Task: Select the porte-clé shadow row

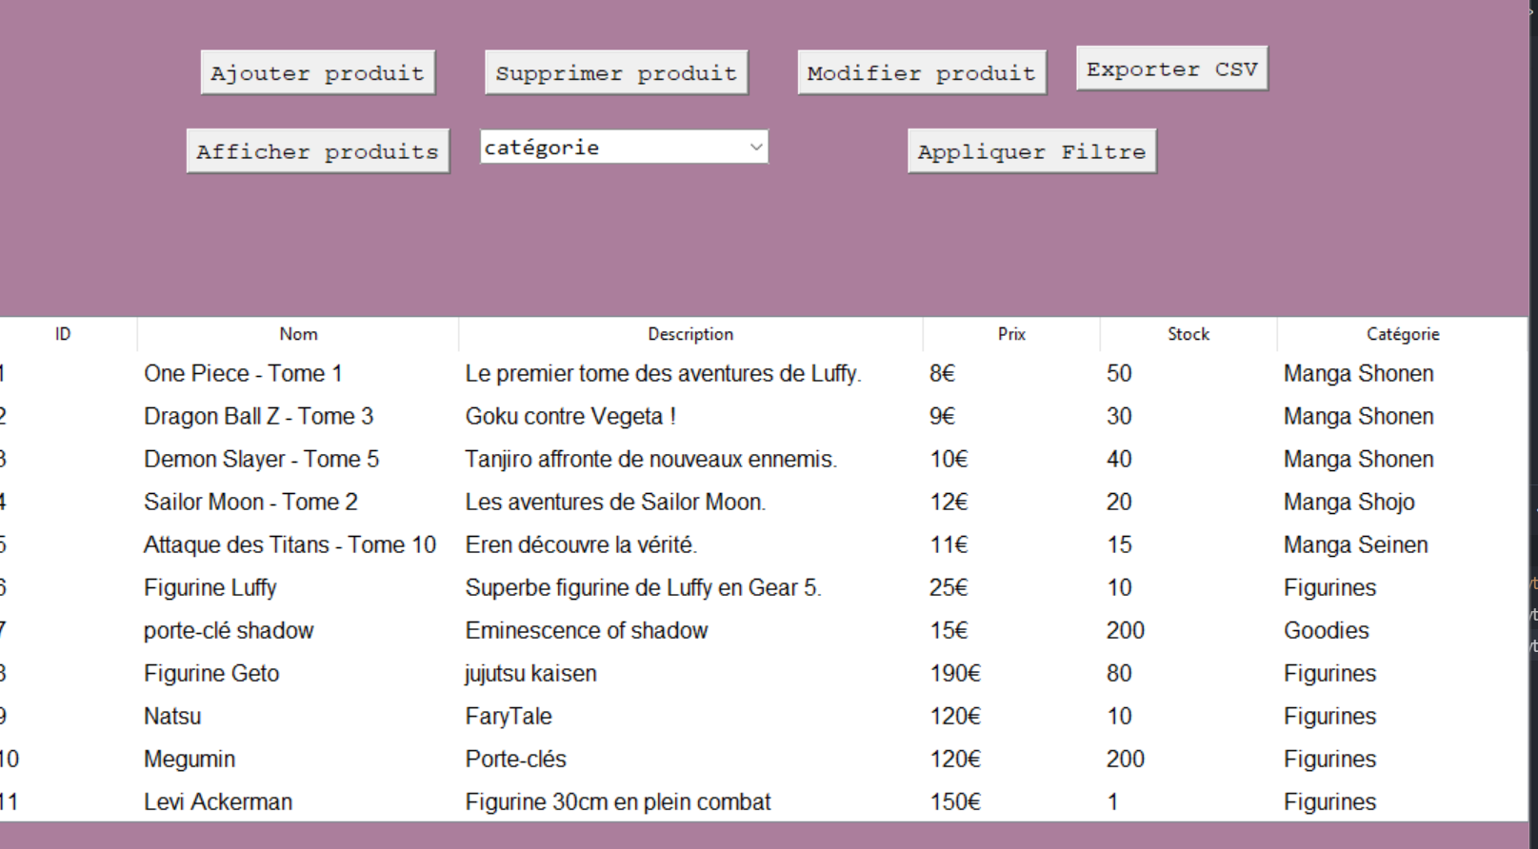Action: 764,630
